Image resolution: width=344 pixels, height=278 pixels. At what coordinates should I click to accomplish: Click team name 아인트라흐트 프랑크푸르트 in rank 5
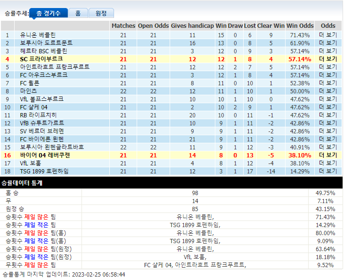[x=55, y=67]
